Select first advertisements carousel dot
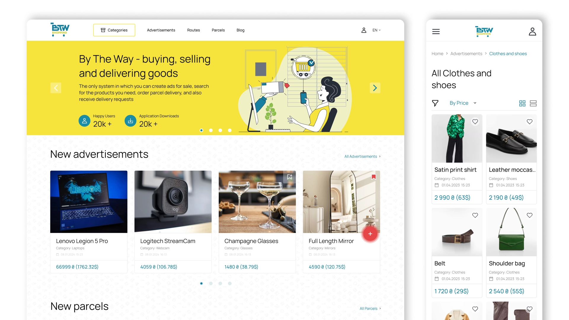Image resolution: width=569 pixels, height=320 pixels. pyautogui.click(x=202, y=284)
